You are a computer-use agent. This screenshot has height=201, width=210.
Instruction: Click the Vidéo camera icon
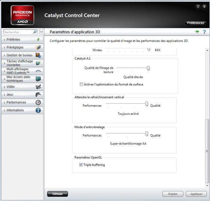pos(38,86)
